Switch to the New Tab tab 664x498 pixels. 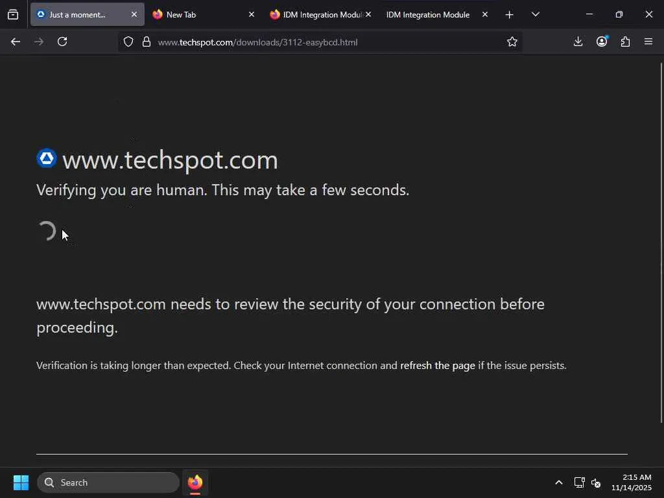[195, 14]
